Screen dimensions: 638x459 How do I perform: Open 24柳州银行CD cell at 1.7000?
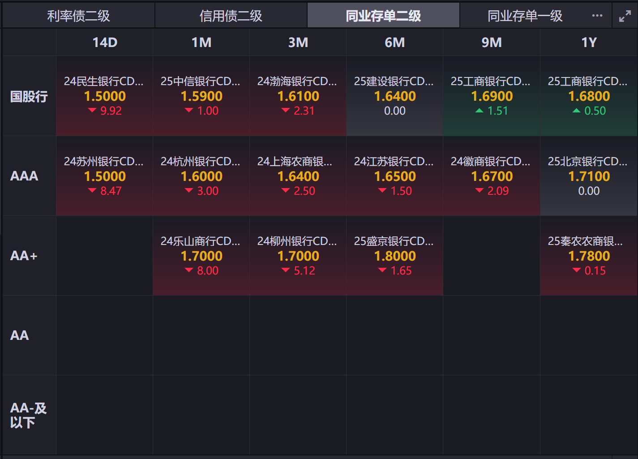[x=298, y=256]
